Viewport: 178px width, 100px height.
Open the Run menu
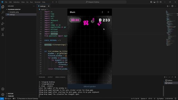coord(31,2)
